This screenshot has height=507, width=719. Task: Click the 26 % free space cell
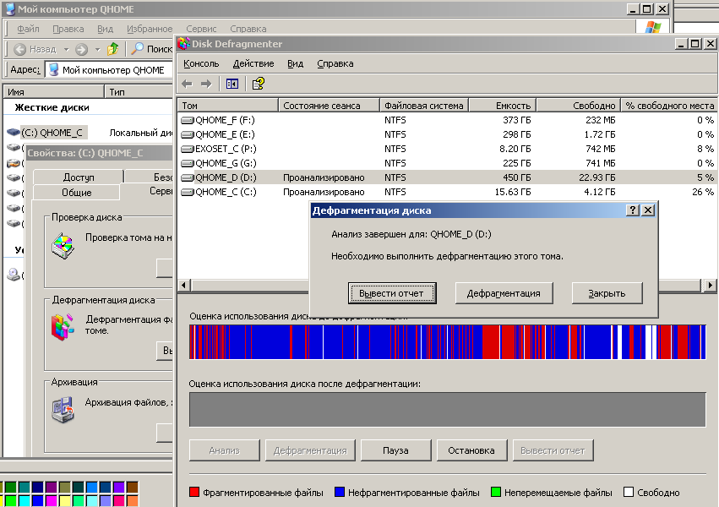[x=703, y=192]
